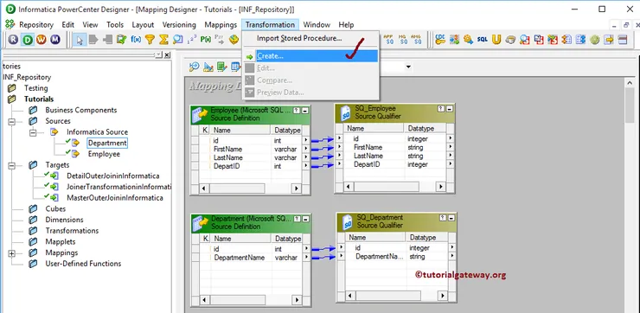Image resolution: width=640 pixels, height=313 pixels.
Task: Open Repository Manager via the R icon
Action: [13, 40]
